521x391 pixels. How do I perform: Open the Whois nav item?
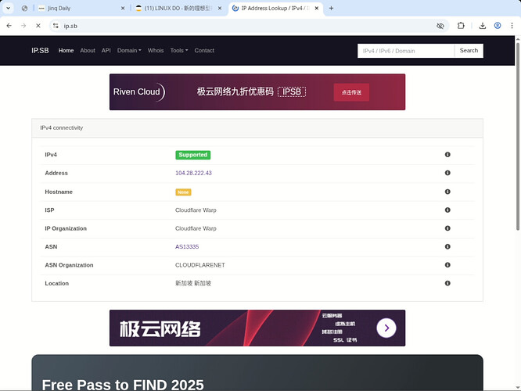pyautogui.click(x=156, y=51)
